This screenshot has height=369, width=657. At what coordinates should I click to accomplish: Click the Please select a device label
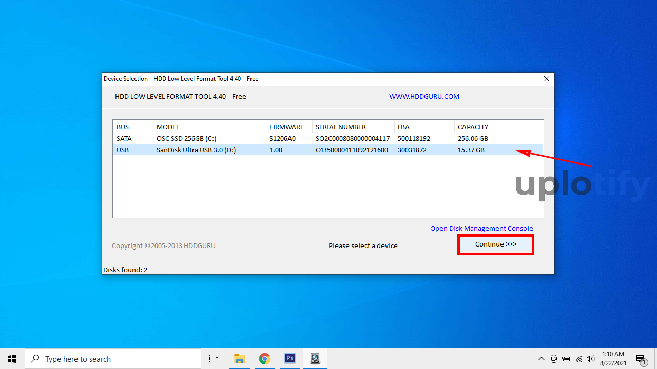pyautogui.click(x=363, y=245)
